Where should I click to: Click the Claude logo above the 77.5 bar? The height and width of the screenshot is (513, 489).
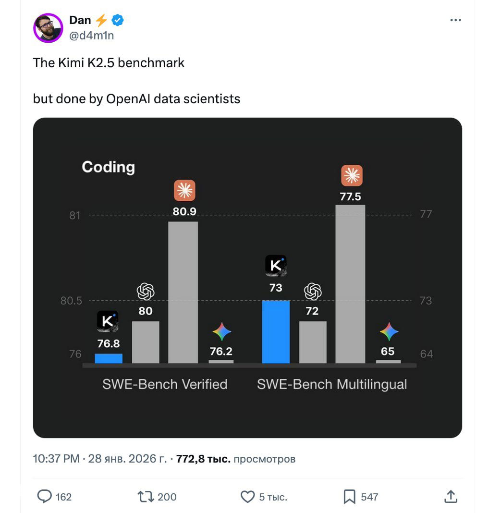point(352,175)
